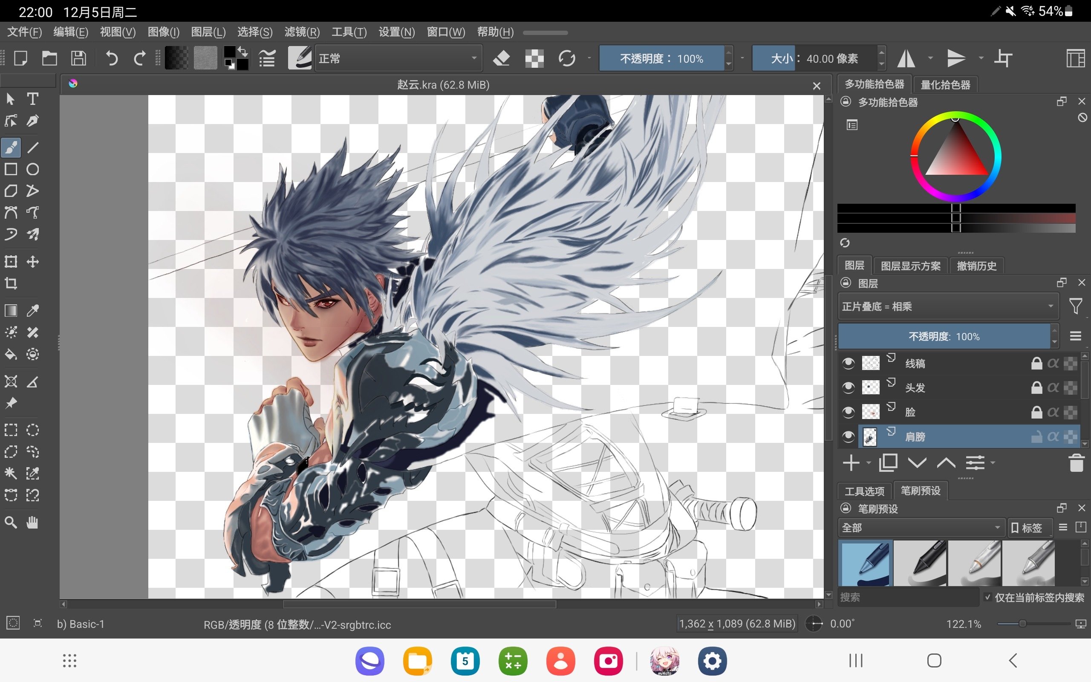Screen dimensions: 1091x682
Task: Undo the last action
Action: pyautogui.click(x=111, y=58)
